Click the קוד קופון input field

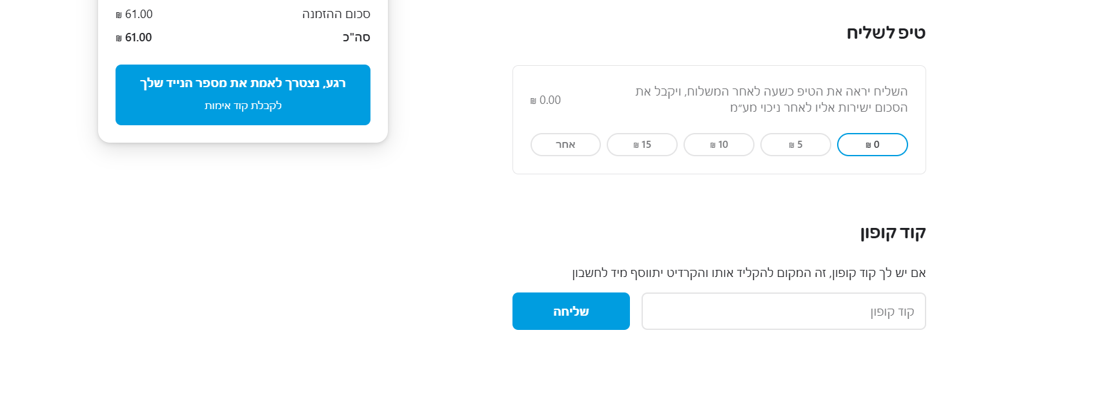coord(783,311)
